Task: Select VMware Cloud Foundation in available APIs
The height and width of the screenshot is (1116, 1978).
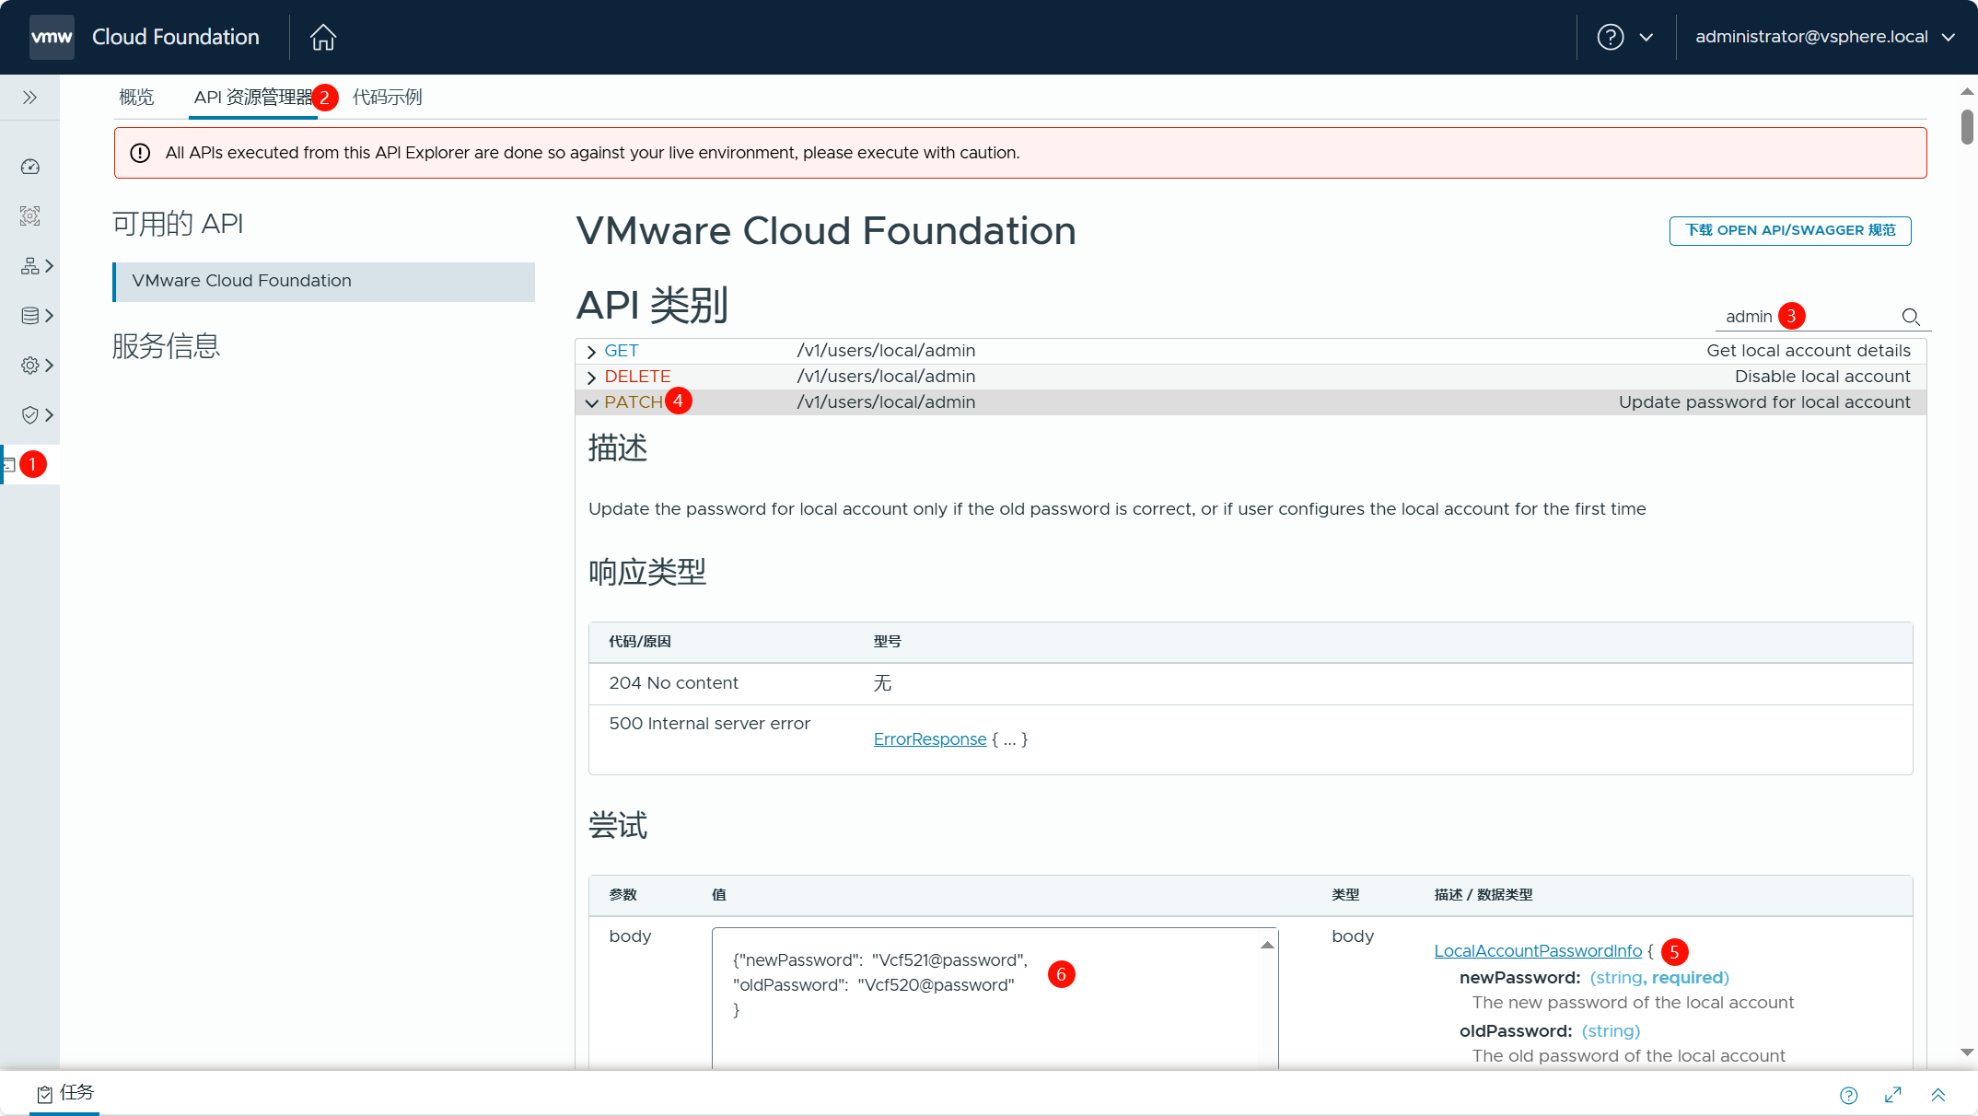Action: click(324, 281)
